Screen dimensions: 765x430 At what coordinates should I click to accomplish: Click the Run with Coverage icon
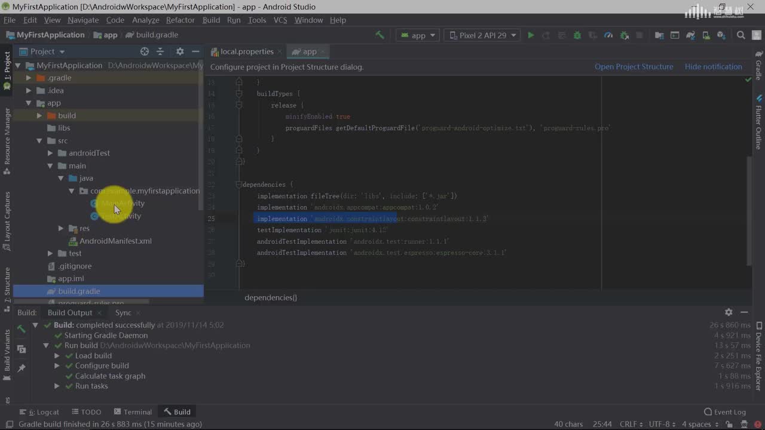coord(592,35)
